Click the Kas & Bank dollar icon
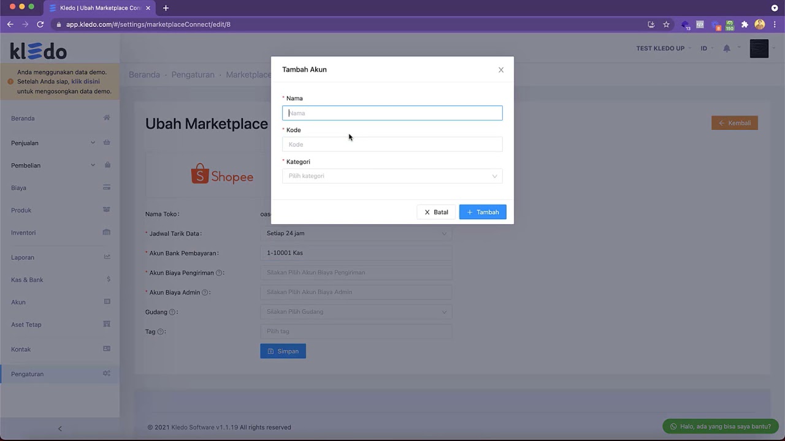785x441 pixels. coord(109,279)
